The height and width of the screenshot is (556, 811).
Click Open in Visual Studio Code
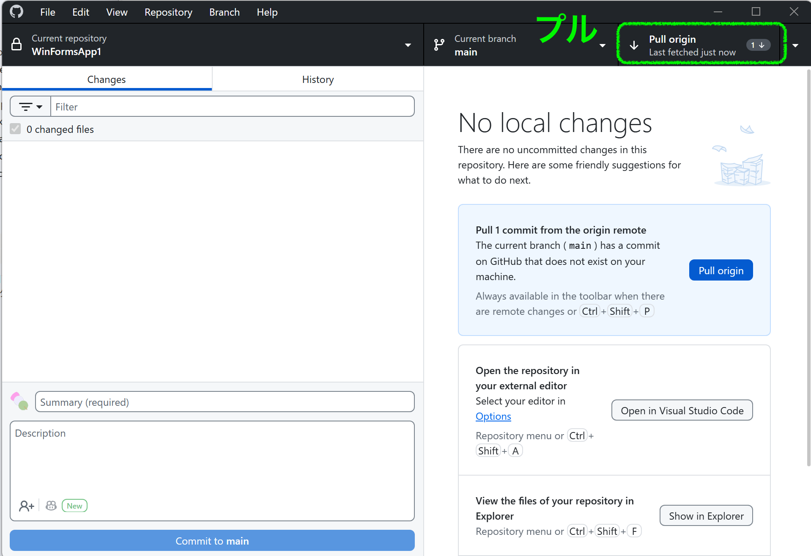point(682,410)
